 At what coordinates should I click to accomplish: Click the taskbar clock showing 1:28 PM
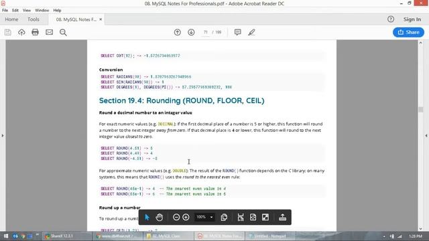click(416, 236)
